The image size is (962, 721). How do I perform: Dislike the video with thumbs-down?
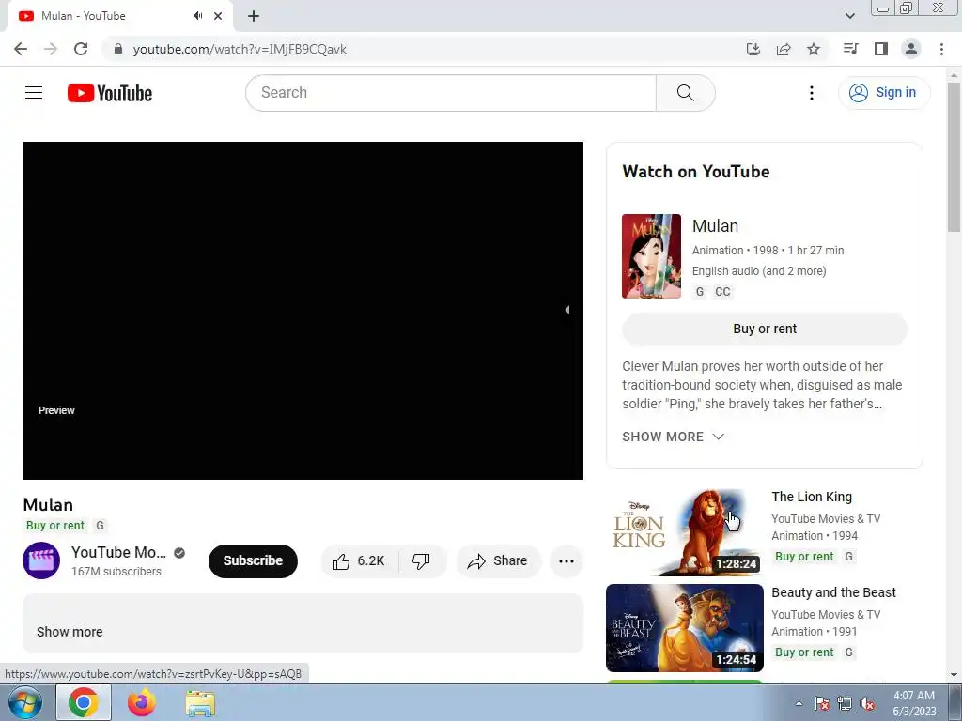tap(422, 561)
